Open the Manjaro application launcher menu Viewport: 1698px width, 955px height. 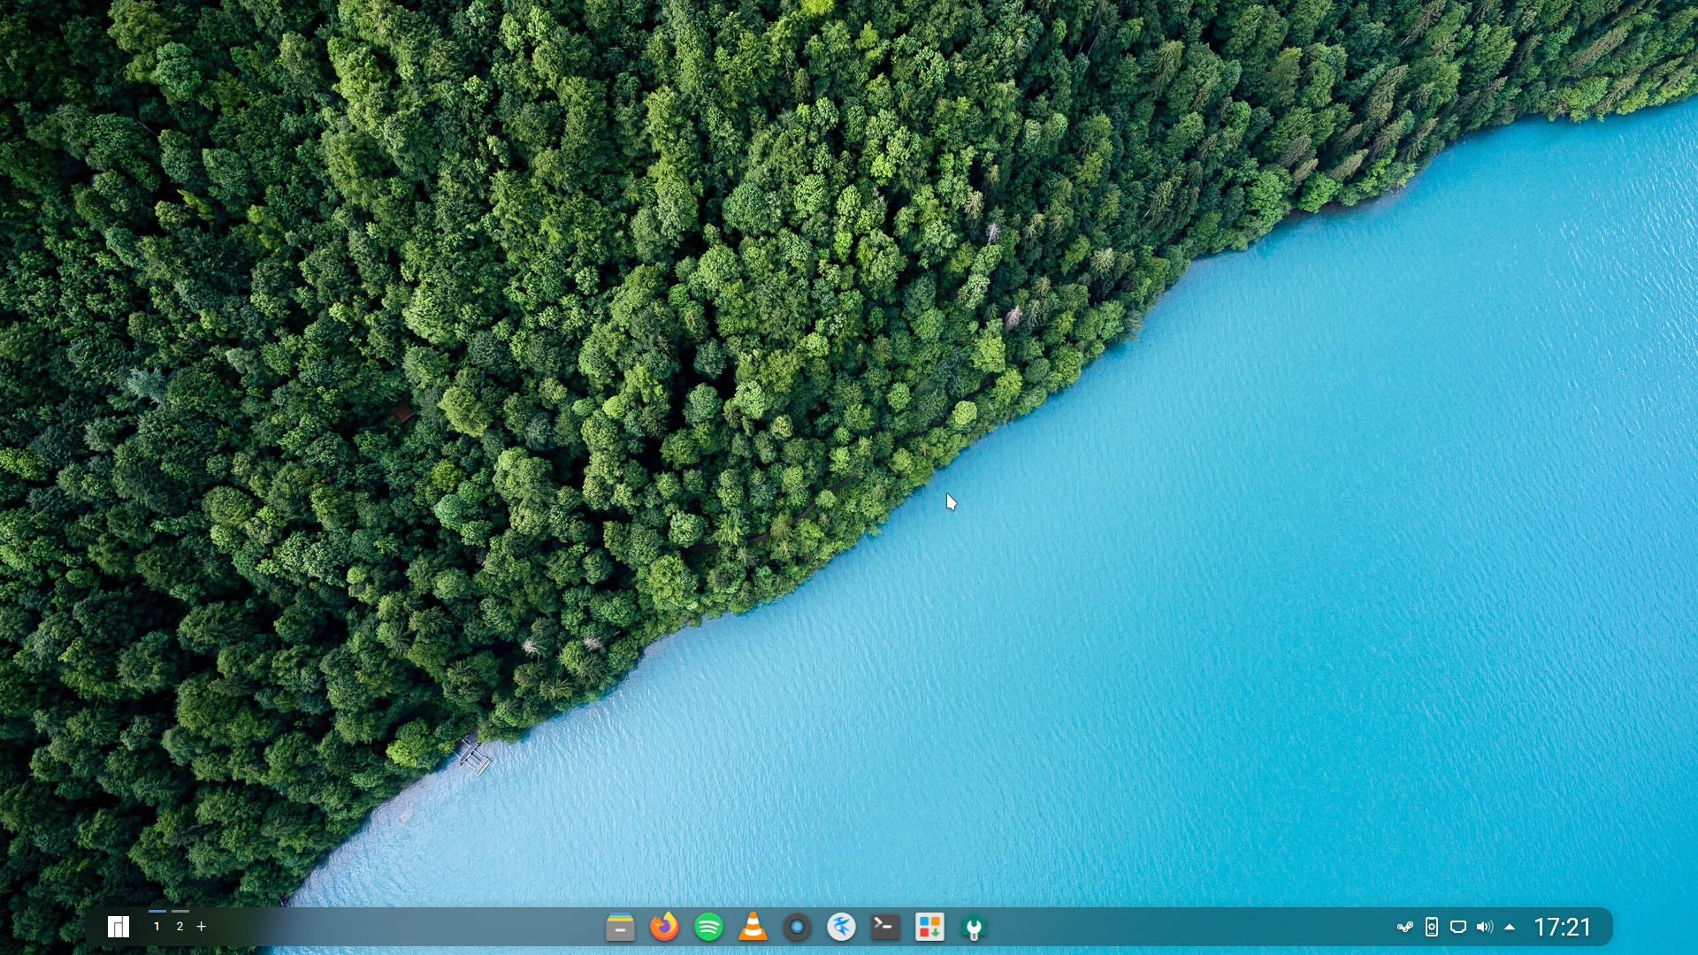[119, 927]
